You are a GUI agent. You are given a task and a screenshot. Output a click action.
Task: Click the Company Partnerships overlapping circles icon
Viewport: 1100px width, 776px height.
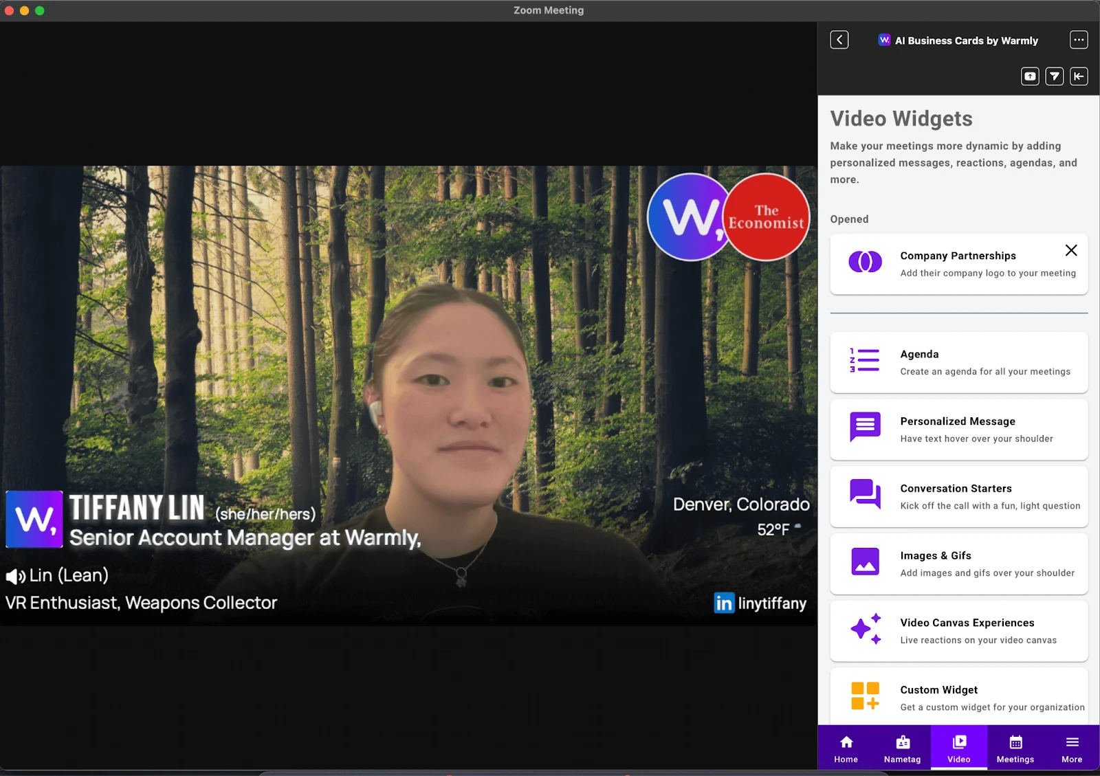pyautogui.click(x=865, y=262)
